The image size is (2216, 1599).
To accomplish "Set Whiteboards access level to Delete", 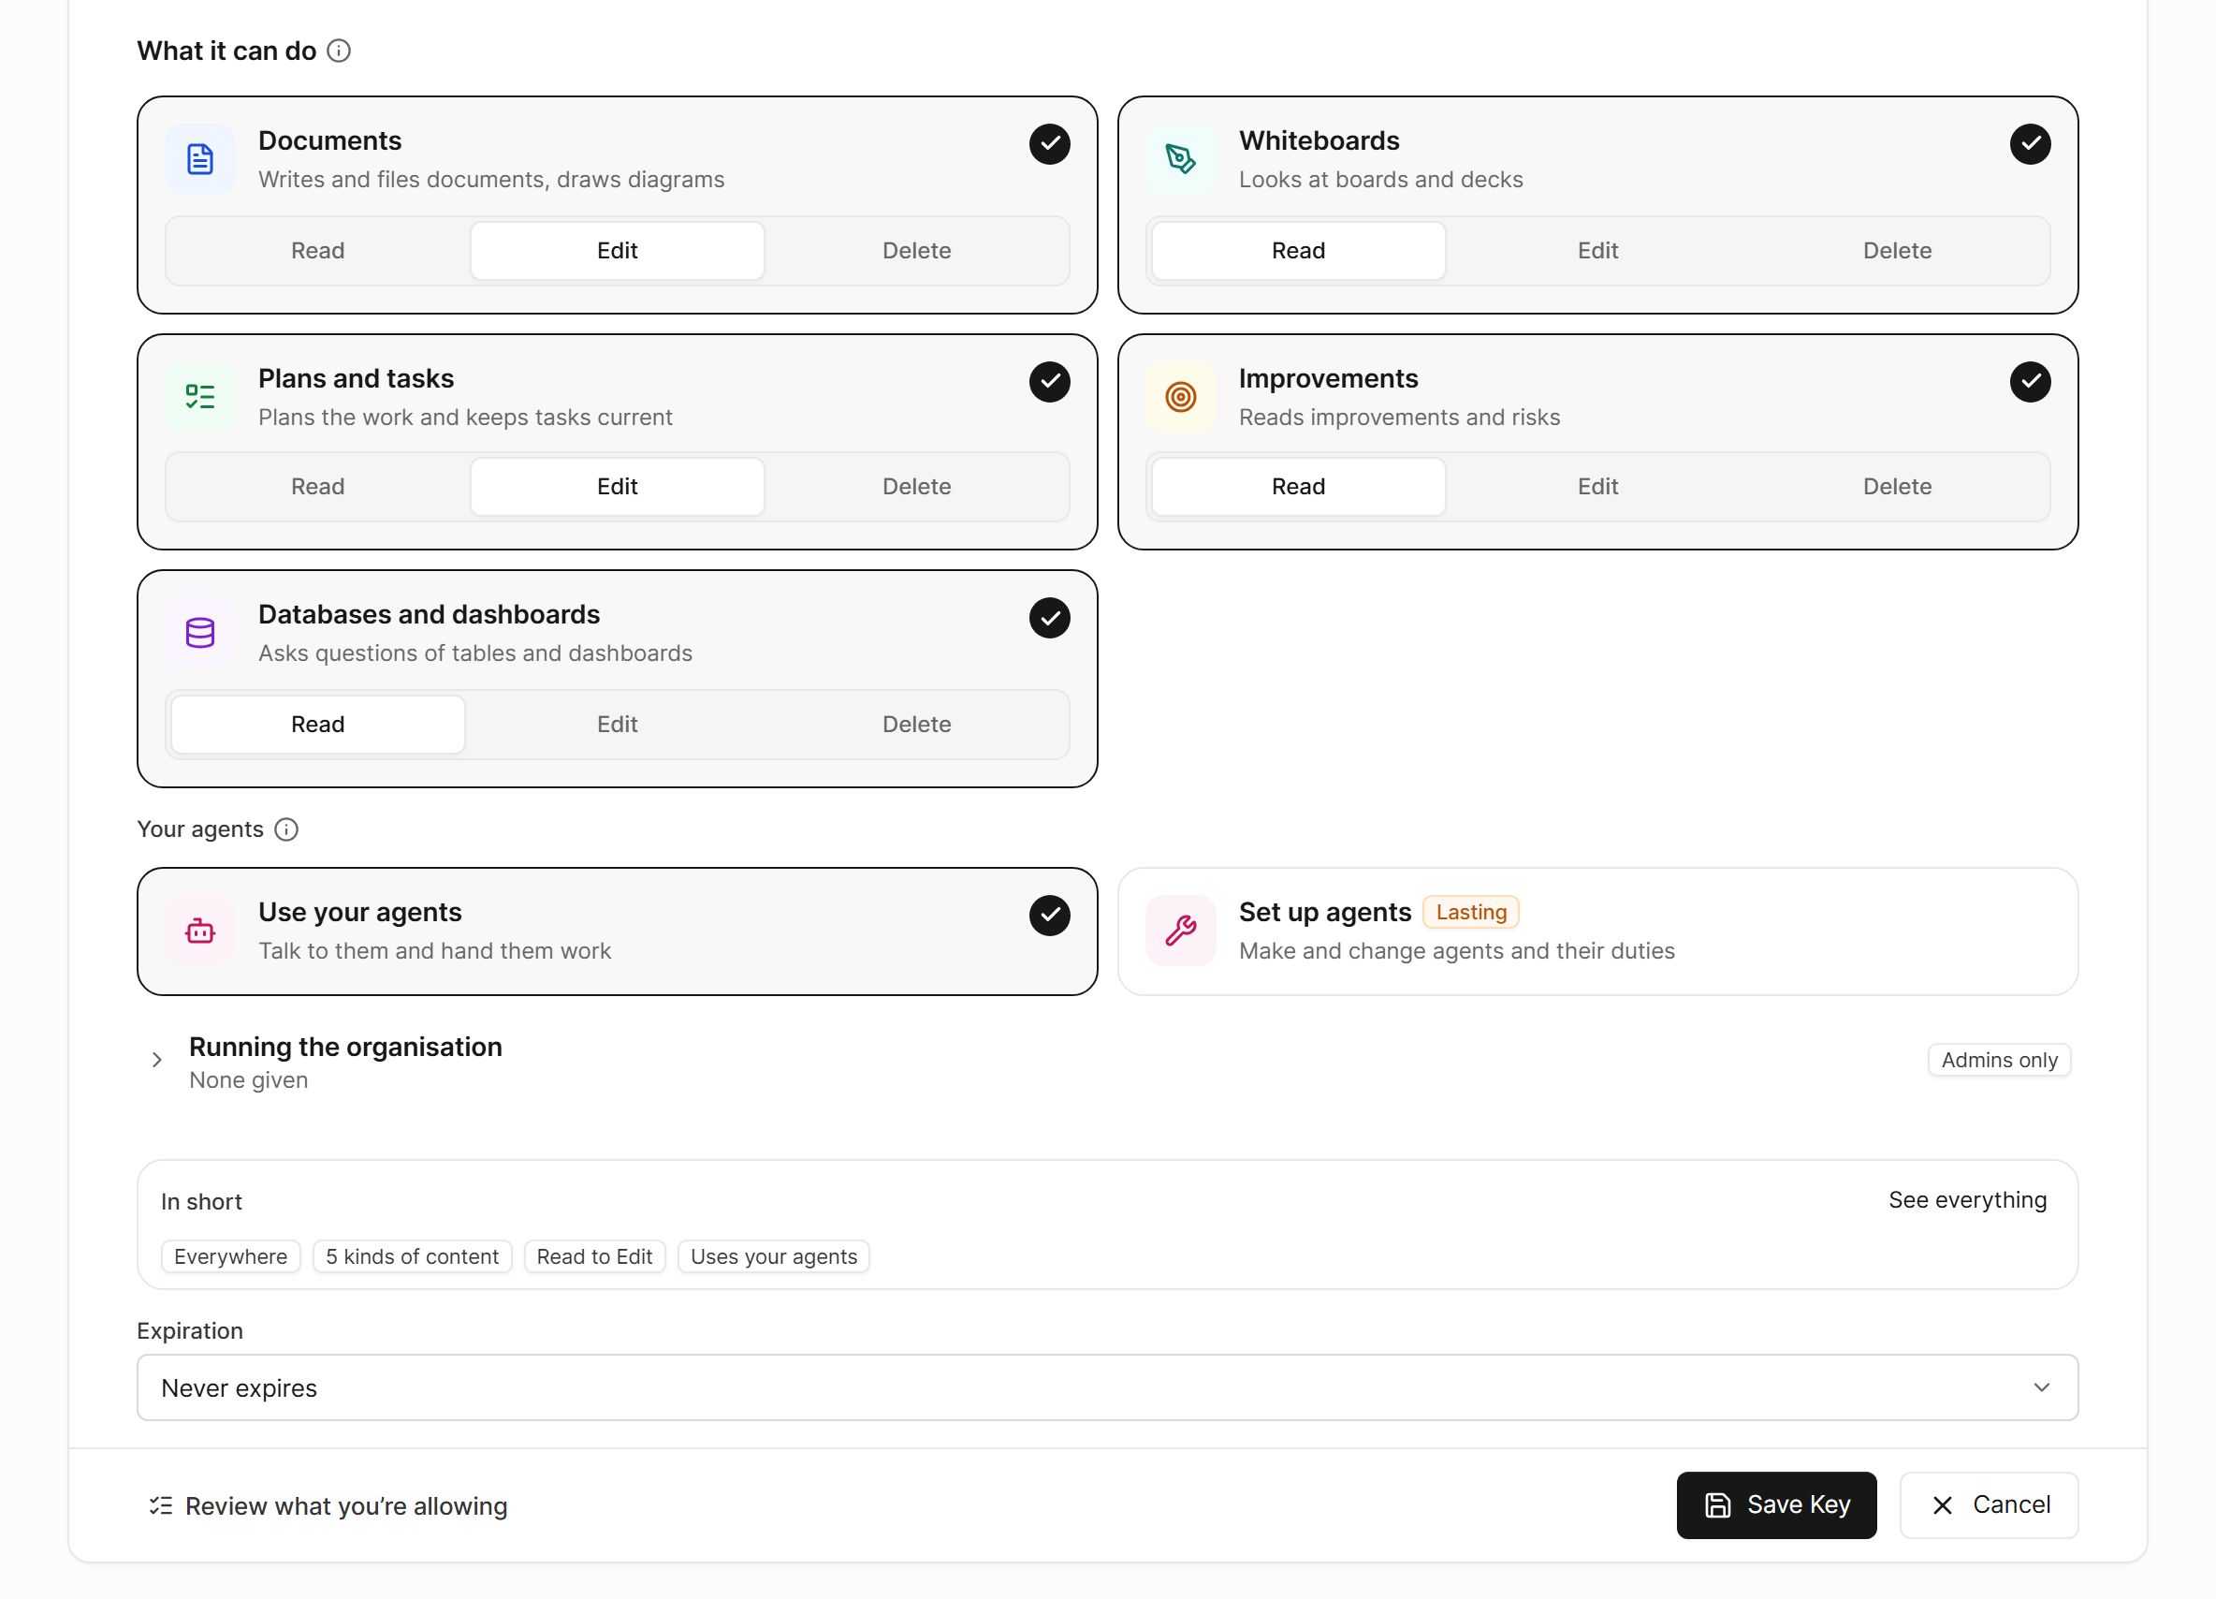I will [1897, 251].
